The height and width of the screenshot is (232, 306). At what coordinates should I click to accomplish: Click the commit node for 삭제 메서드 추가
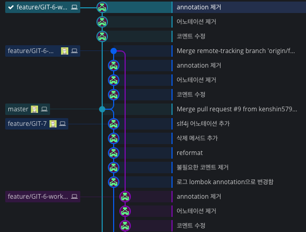[114, 138]
